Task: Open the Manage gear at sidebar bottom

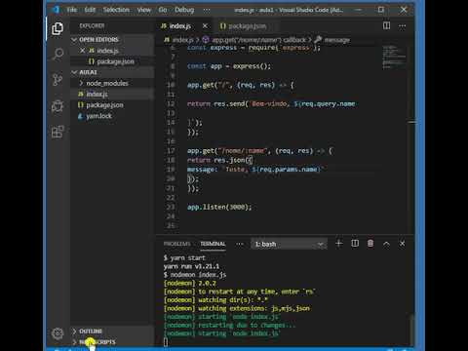Action: pos(58,333)
